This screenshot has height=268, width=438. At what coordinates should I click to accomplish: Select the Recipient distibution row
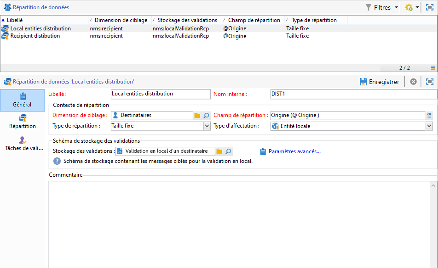click(218, 36)
